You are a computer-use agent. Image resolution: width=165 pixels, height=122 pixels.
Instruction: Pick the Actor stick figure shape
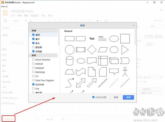click(125, 72)
